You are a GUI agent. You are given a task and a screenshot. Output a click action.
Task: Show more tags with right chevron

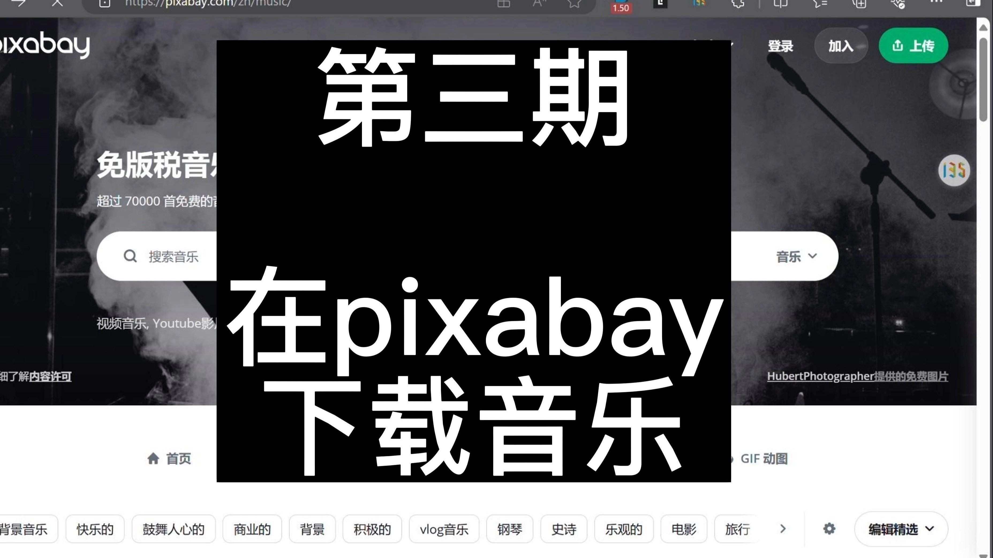pyautogui.click(x=783, y=529)
